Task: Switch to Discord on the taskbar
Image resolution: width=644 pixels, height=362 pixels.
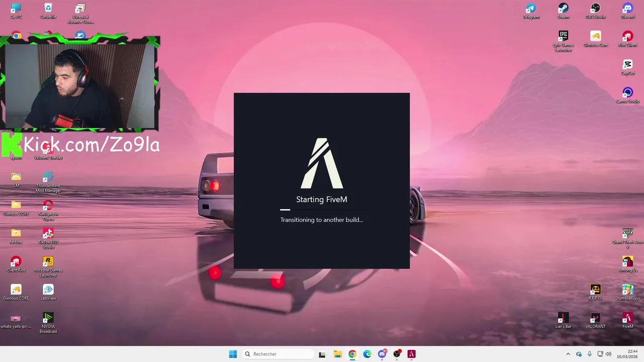Action: [382, 354]
